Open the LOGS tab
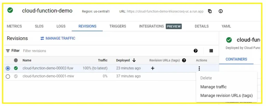 (x=61, y=26)
